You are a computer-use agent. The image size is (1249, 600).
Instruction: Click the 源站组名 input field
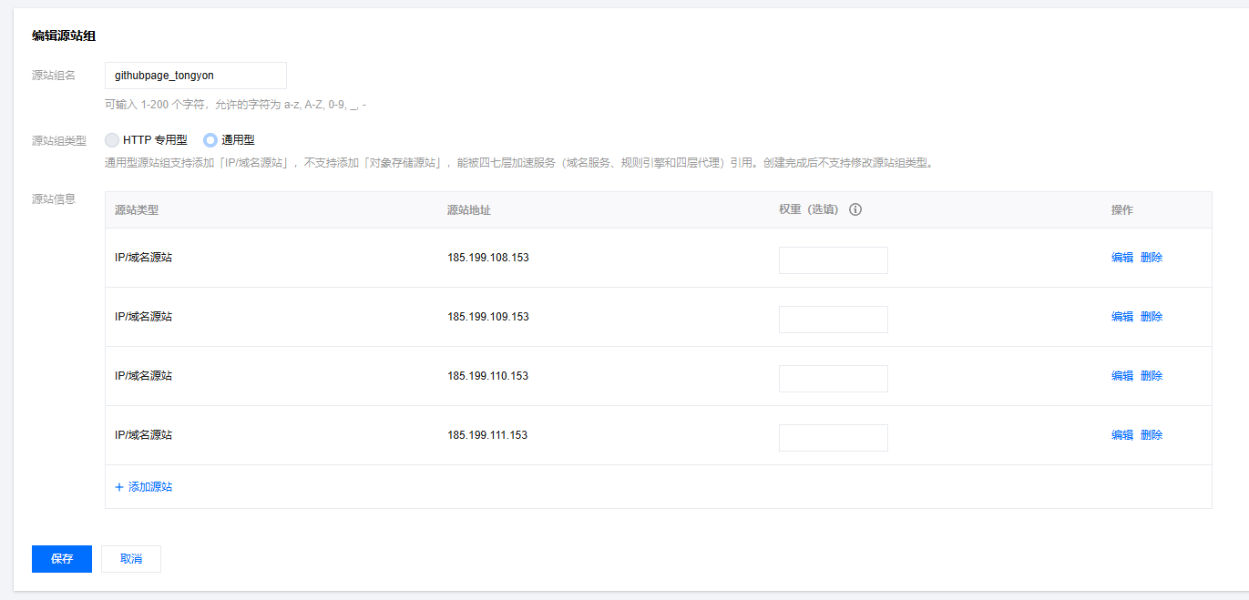click(x=196, y=76)
